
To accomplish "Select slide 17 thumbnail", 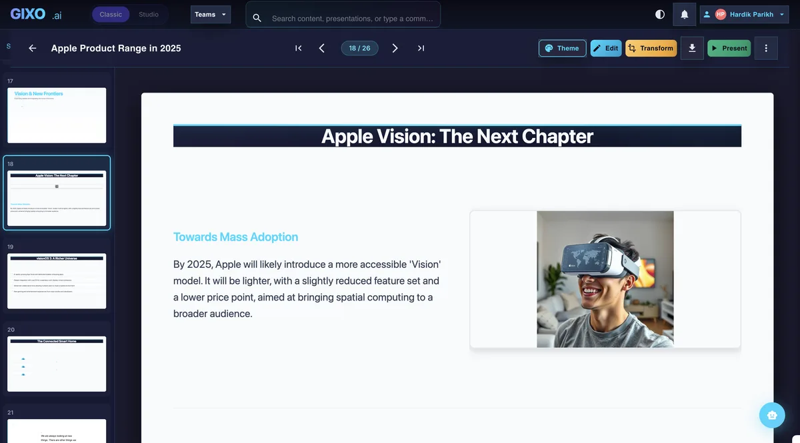I will 57,115.
